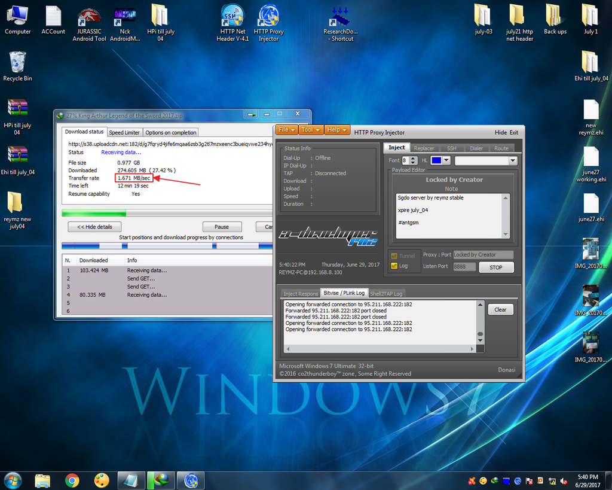Select Speed Limiter tab in IDM
This screenshot has width=612, height=490.
(124, 132)
